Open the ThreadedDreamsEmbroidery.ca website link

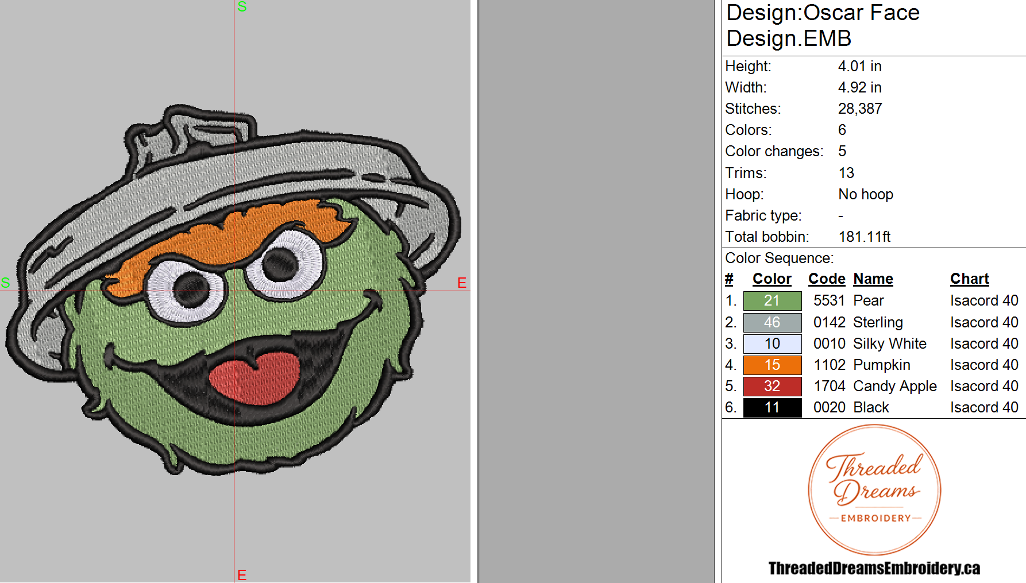[x=874, y=568]
